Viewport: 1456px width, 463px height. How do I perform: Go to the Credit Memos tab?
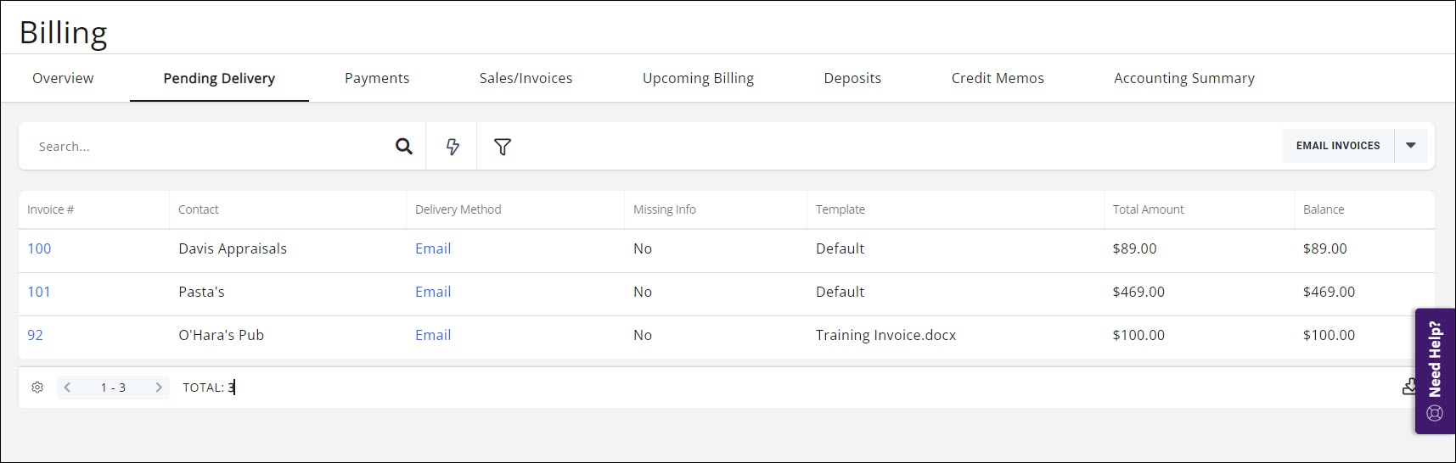coord(998,78)
